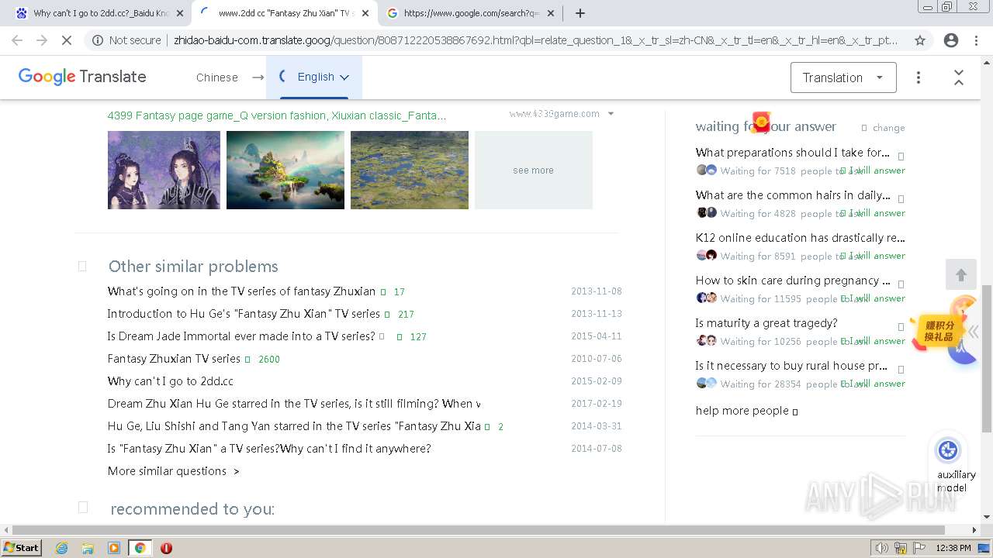Expand More similar questions

click(x=174, y=471)
